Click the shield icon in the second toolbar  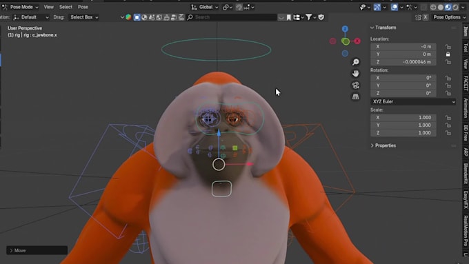click(x=321, y=17)
